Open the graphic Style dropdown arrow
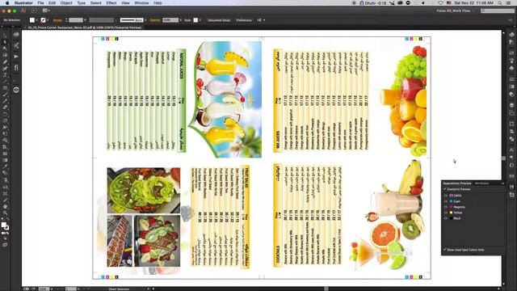The height and width of the screenshot is (291, 517). pos(200,20)
